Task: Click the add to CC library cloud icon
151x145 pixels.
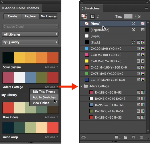Action: click(x=83, y=137)
